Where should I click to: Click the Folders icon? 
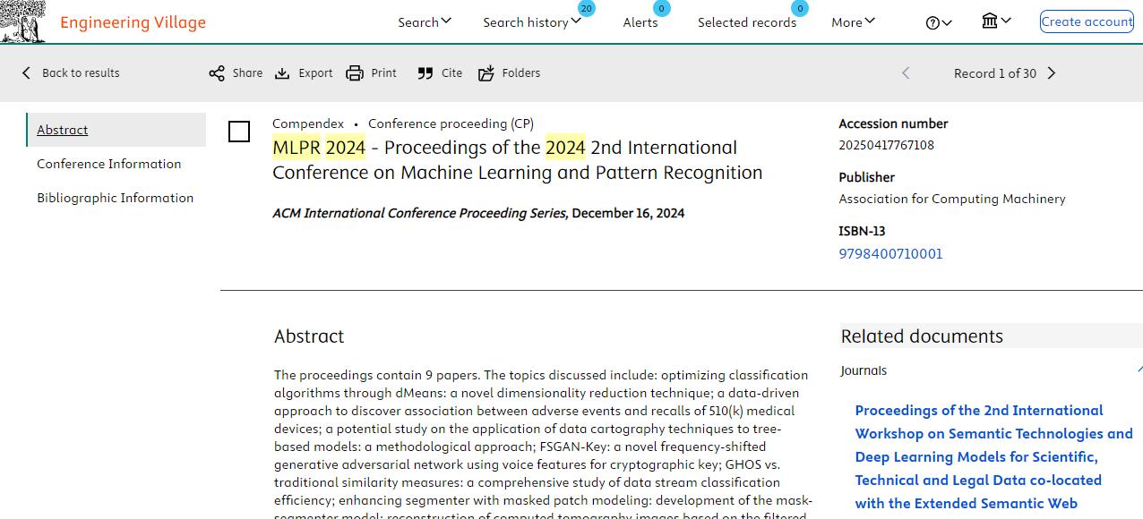[486, 73]
